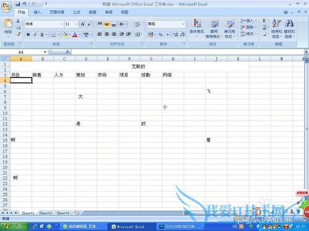
Task: Apply the red font color
Action: coord(75,34)
